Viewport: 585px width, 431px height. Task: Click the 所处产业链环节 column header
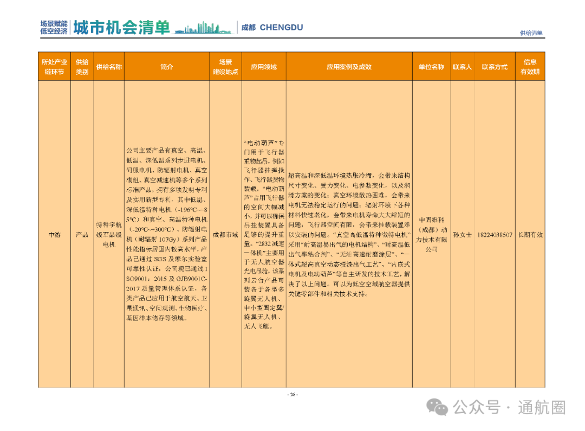(x=55, y=67)
